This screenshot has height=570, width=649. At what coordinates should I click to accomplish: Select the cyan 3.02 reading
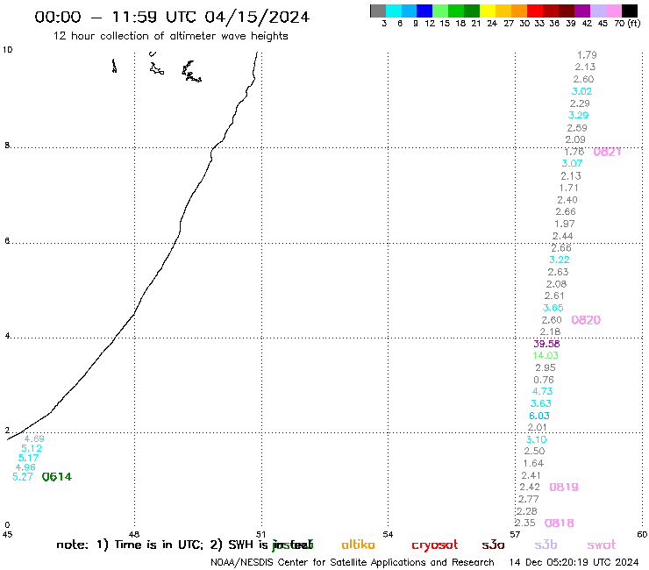pyautogui.click(x=581, y=91)
